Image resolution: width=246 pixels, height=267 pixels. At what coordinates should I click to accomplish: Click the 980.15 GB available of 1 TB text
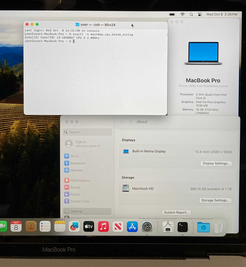pos(211,189)
